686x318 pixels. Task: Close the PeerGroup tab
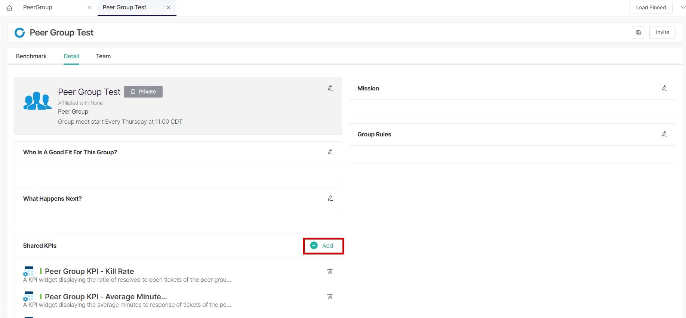click(89, 7)
